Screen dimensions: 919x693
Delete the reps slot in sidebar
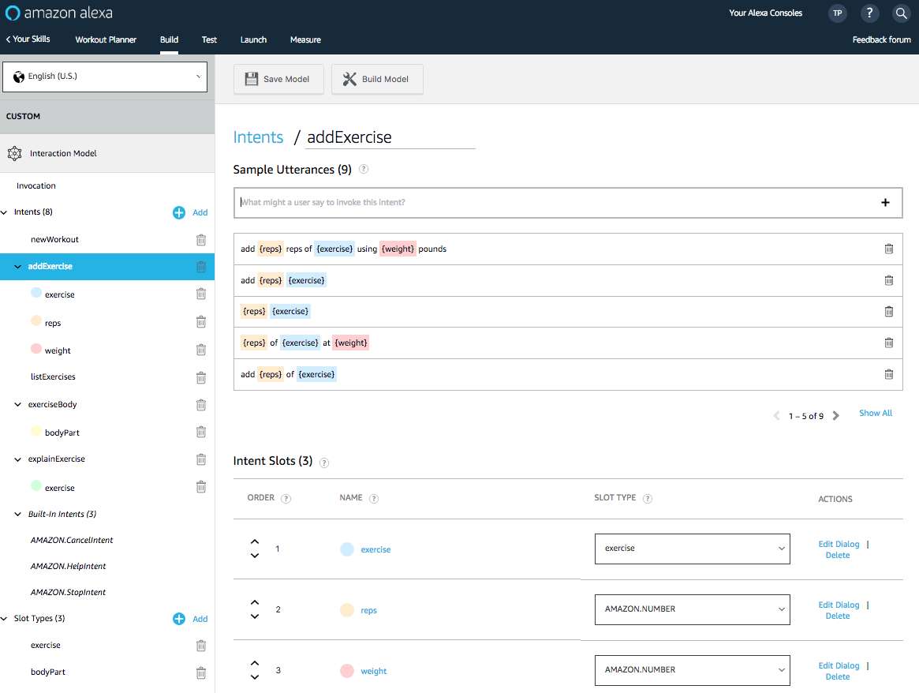[201, 322]
